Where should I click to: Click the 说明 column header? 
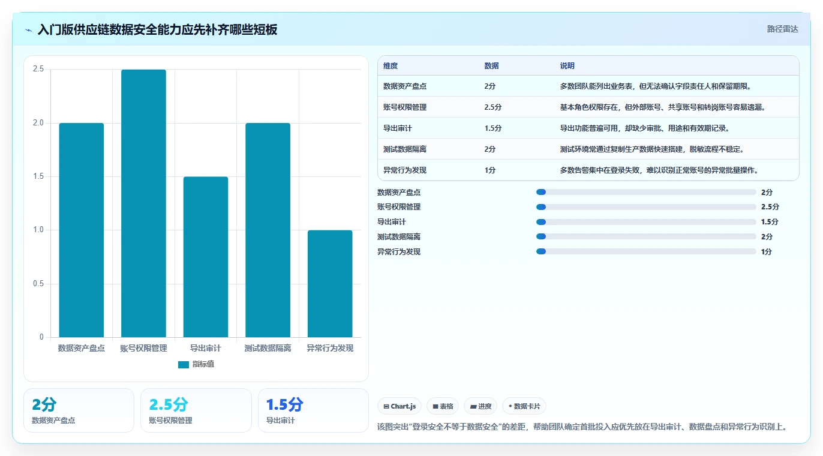(567, 66)
